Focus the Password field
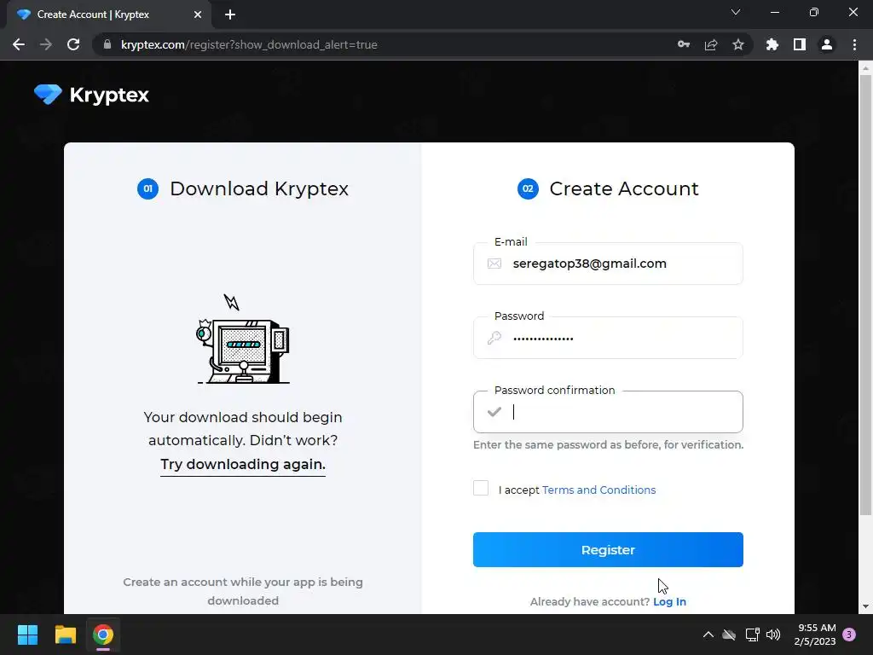 [x=608, y=338]
